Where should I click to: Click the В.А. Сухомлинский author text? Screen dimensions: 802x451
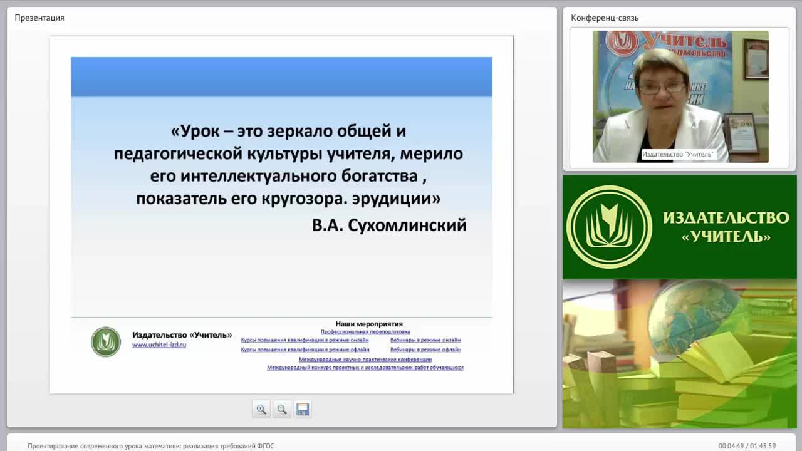tap(389, 225)
